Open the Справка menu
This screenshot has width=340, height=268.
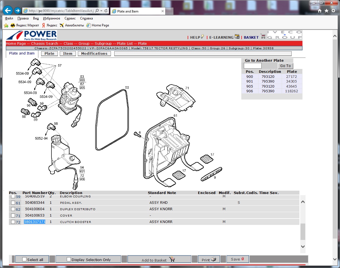pos(86,18)
